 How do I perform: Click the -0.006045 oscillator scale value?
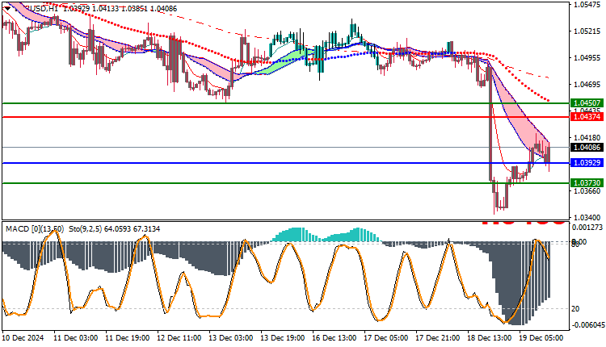click(x=587, y=325)
